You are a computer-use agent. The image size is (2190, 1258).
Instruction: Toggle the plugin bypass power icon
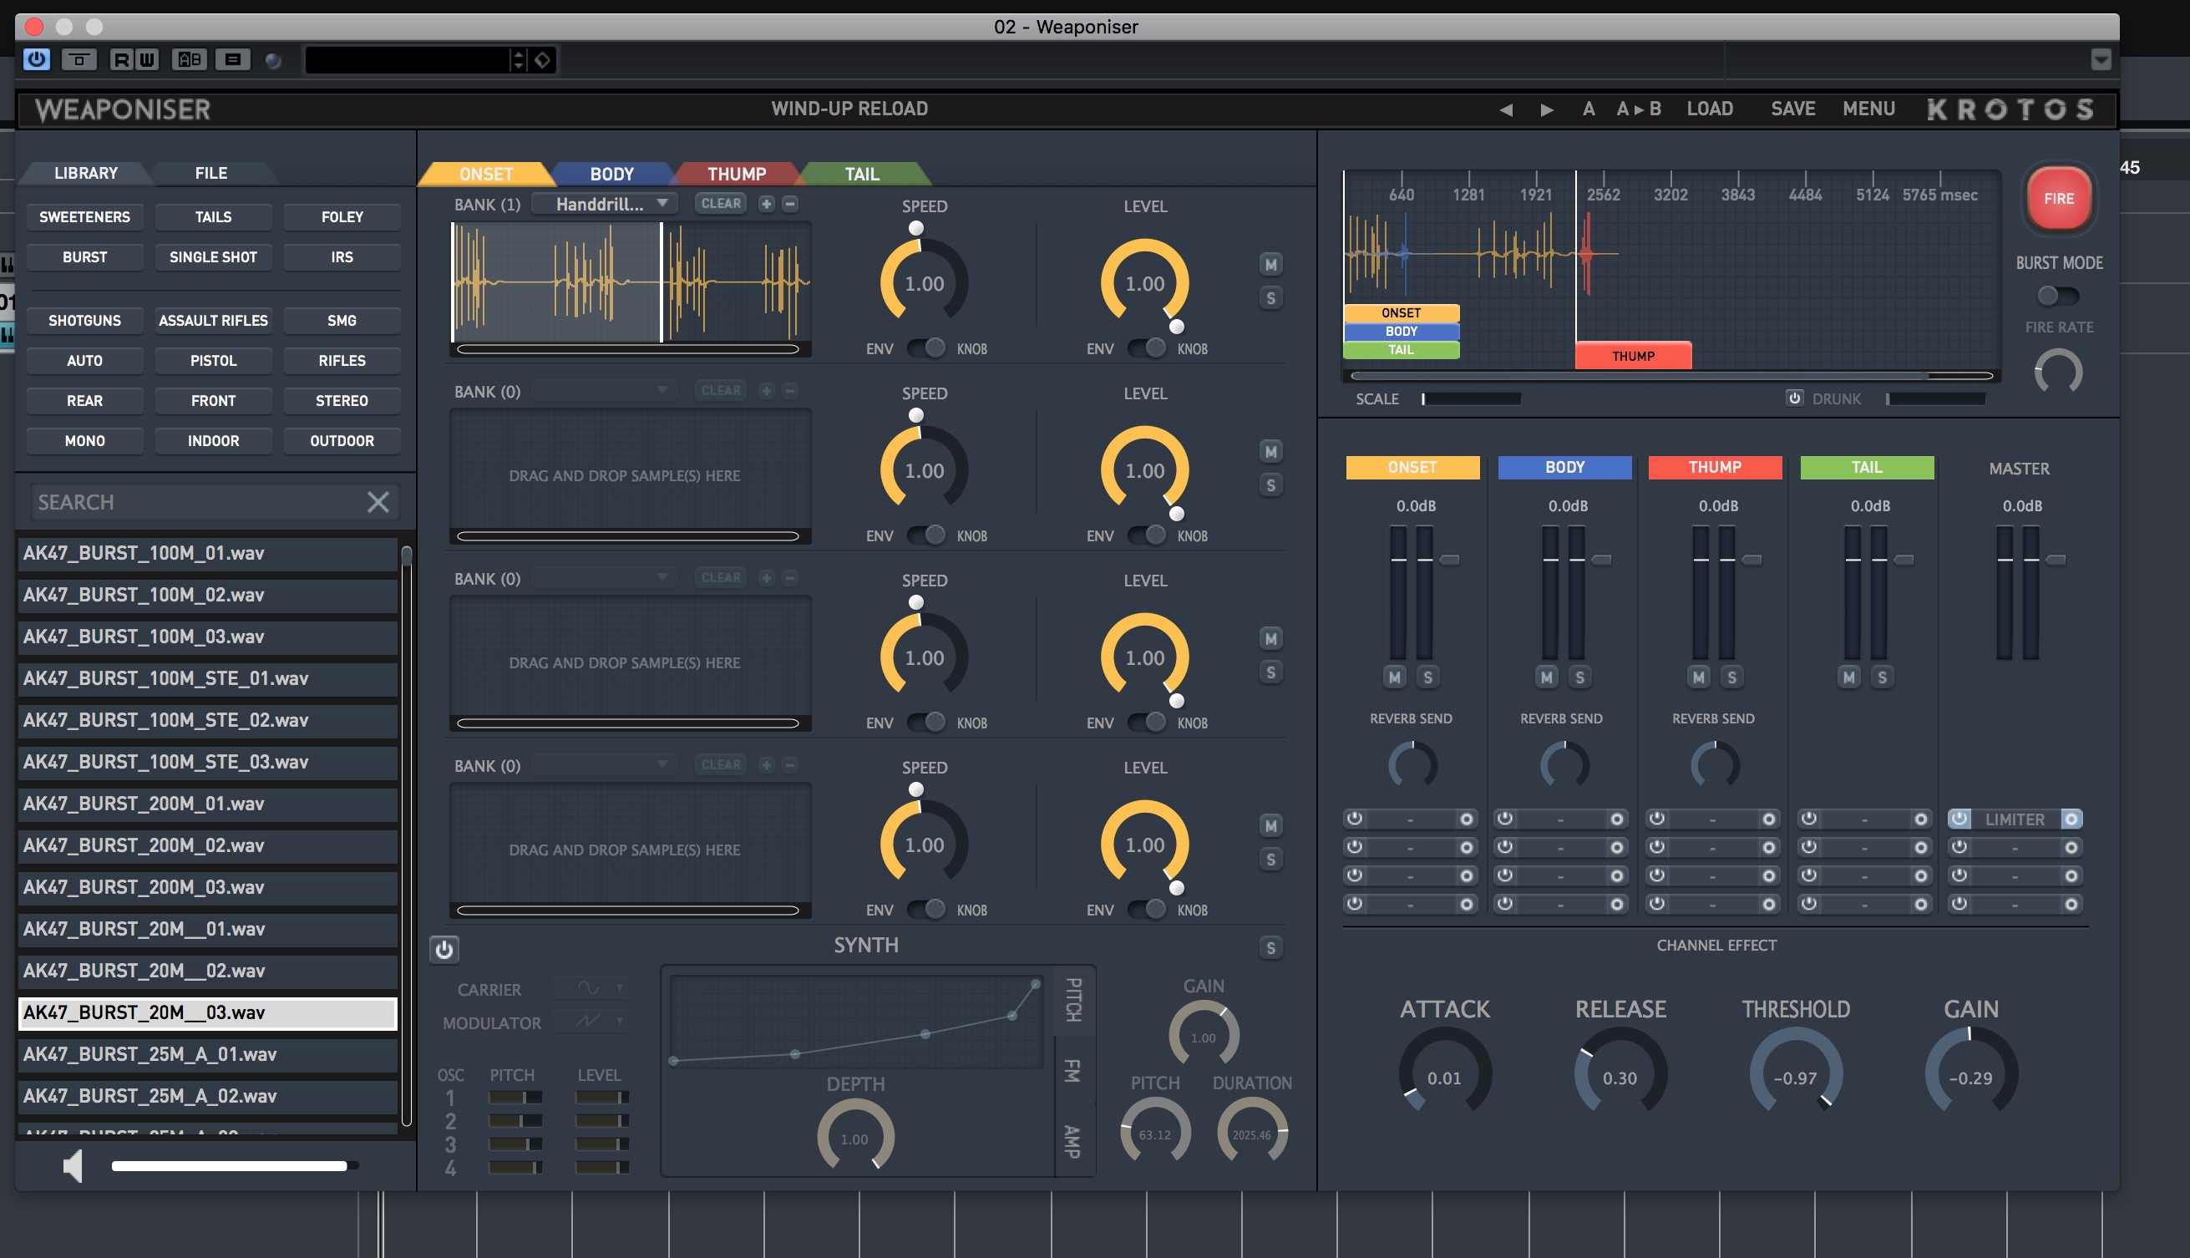pyautogui.click(x=36, y=59)
